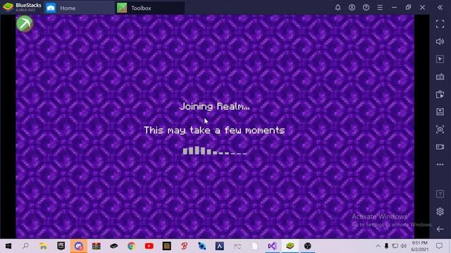Open sidebar help guide icon
451x253 pixels.
(440, 194)
